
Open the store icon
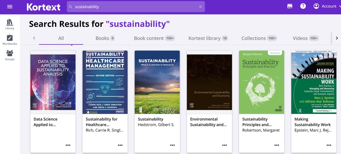[x=290, y=6]
